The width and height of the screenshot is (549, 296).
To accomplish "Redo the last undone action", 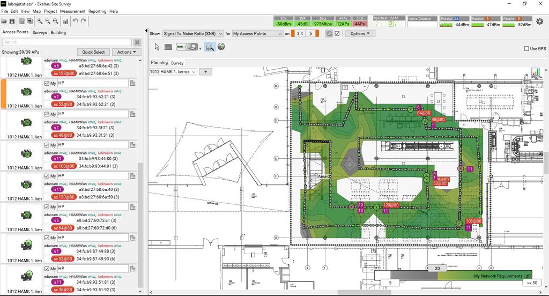I will click(x=83, y=21).
